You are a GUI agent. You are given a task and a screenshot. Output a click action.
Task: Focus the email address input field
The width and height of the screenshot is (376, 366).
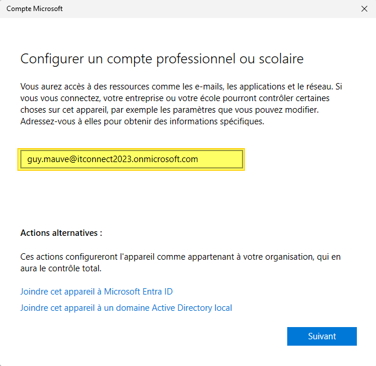pos(131,159)
